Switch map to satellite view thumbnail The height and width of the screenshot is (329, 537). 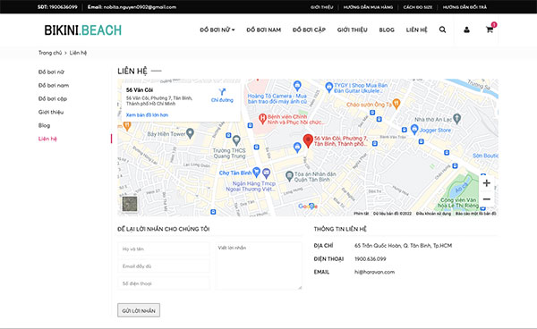[130, 204]
